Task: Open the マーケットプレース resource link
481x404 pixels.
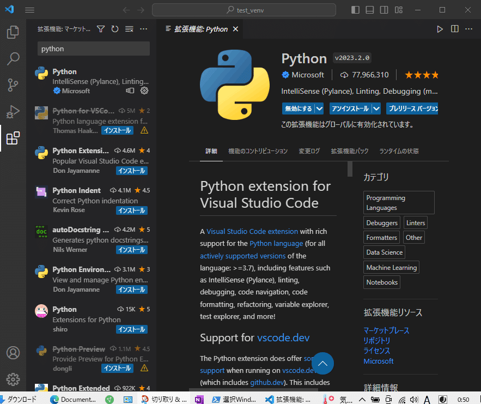Action: (386, 330)
